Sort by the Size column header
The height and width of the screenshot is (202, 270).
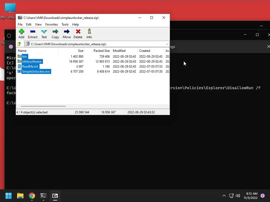(x=72, y=51)
